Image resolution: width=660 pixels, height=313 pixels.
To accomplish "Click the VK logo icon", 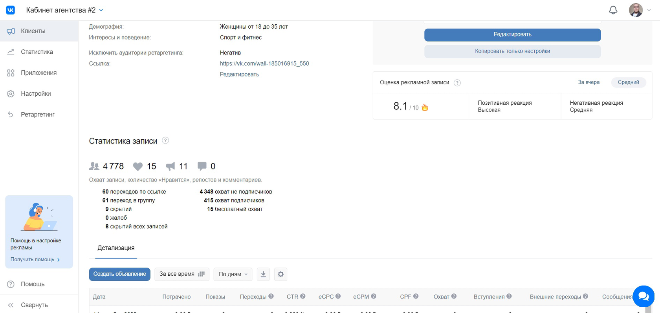I will tap(11, 10).
